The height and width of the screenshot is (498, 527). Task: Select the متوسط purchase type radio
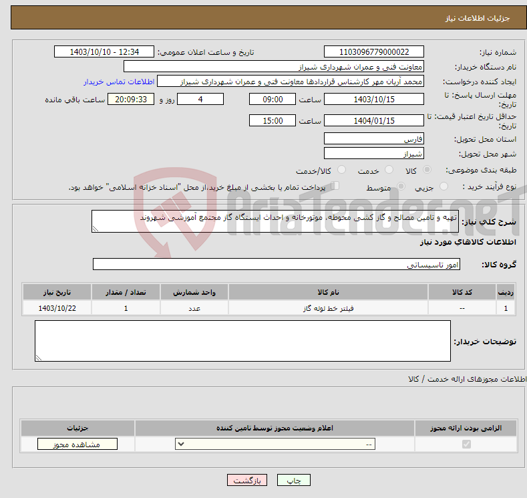401,186
